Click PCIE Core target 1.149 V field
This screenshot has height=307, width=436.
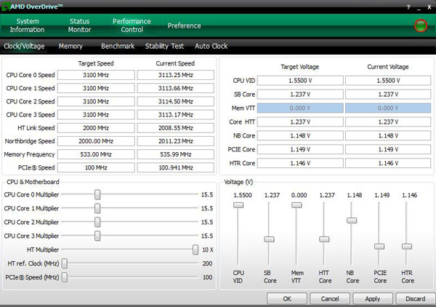click(x=300, y=149)
